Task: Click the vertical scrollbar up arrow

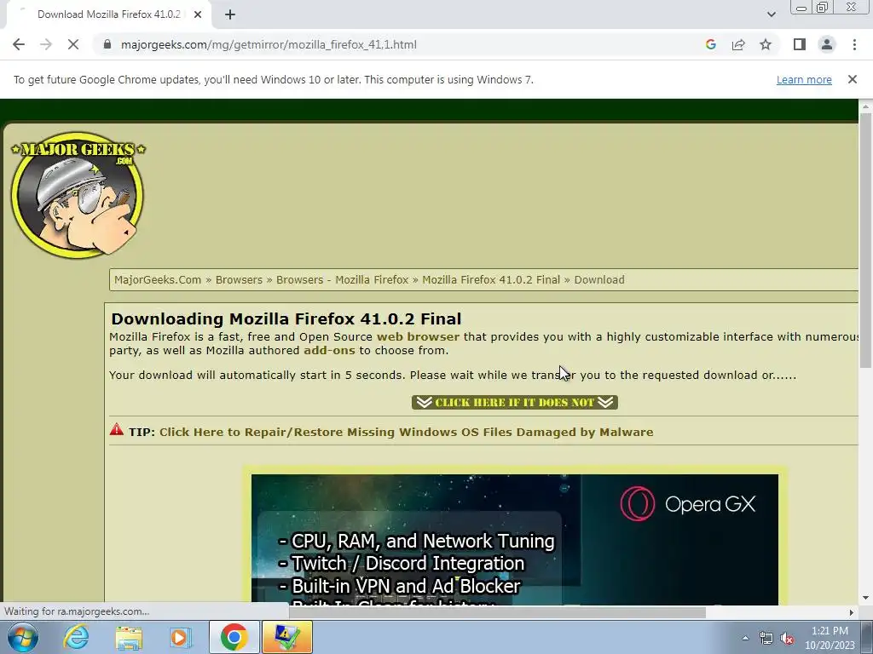Action: click(x=865, y=106)
